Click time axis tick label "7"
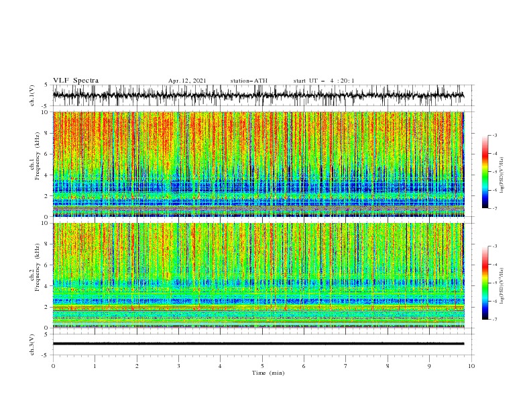Image resolution: width=531 pixels, height=411 pixels. [x=346, y=366]
